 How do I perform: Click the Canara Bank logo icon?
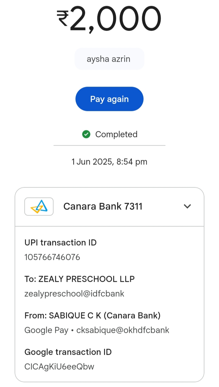click(x=39, y=207)
